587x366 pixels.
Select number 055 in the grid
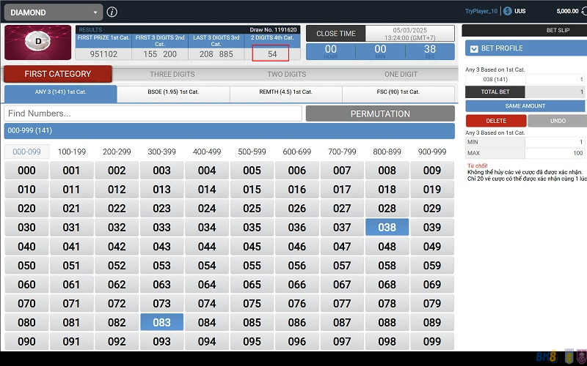[x=252, y=266]
